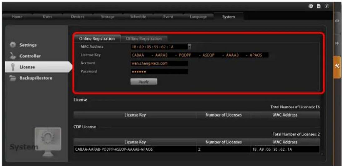The width and height of the screenshot is (342, 166).
Task: Click License table's License Key column header
Action: (135, 115)
